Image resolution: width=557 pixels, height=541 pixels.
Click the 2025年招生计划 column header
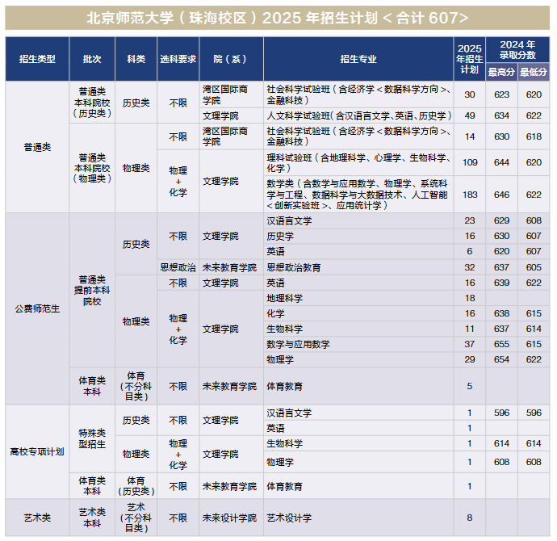(470, 59)
